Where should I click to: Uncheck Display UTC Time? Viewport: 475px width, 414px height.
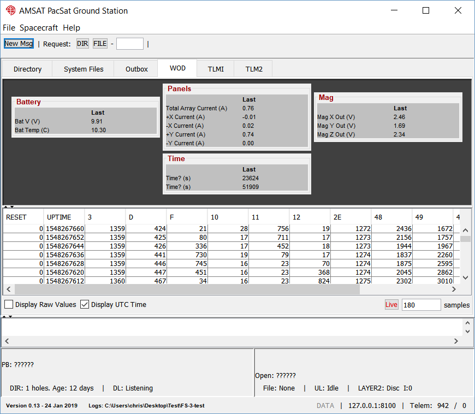point(85,304)
